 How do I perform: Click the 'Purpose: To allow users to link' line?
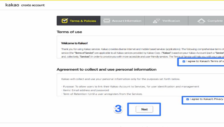pyautogui.click(x=130, y=87)
